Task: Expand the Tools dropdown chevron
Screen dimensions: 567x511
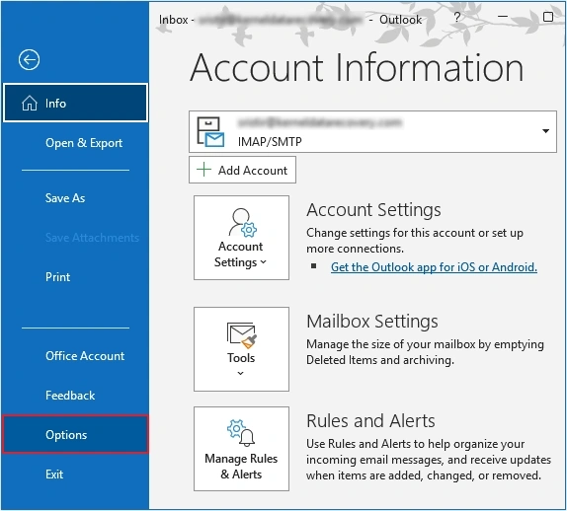Action: (x=240, y=373)
